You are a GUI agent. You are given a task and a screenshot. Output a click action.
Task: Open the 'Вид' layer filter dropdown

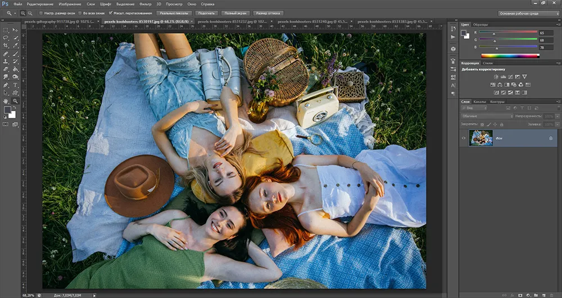click(474, 108)
